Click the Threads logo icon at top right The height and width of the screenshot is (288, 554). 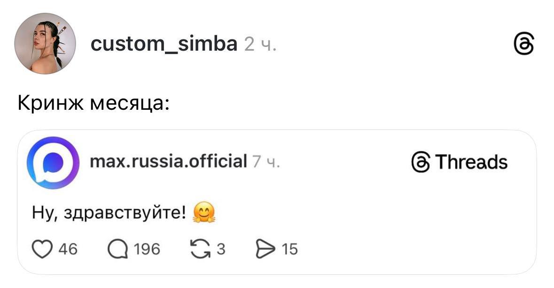524,45
